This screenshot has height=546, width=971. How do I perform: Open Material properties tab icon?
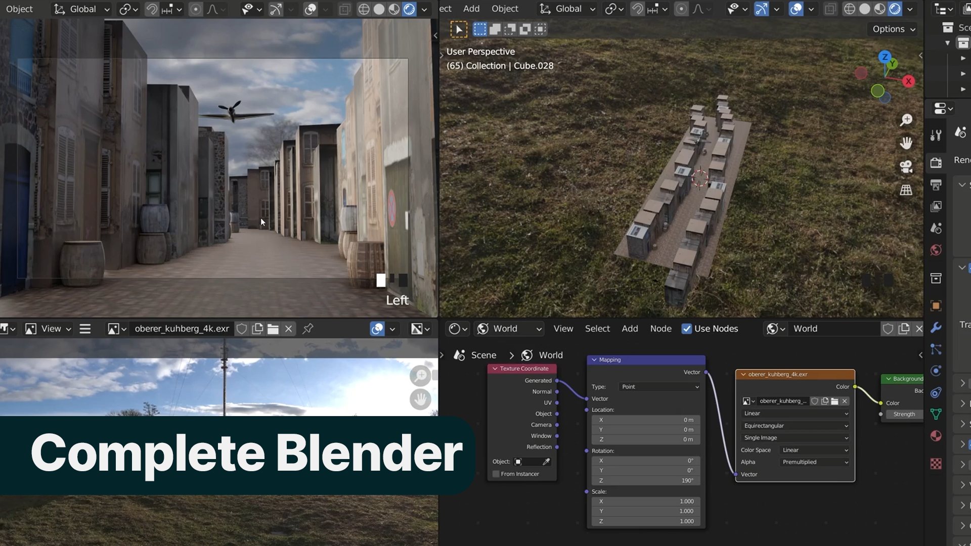[936, 436]
